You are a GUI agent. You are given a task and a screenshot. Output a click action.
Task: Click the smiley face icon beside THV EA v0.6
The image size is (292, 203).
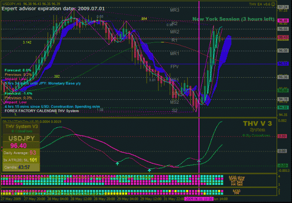(x=273, y=4)
